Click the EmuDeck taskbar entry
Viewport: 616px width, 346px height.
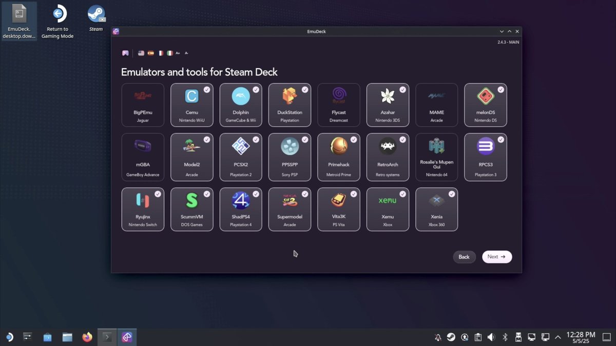tap(127, 337)
